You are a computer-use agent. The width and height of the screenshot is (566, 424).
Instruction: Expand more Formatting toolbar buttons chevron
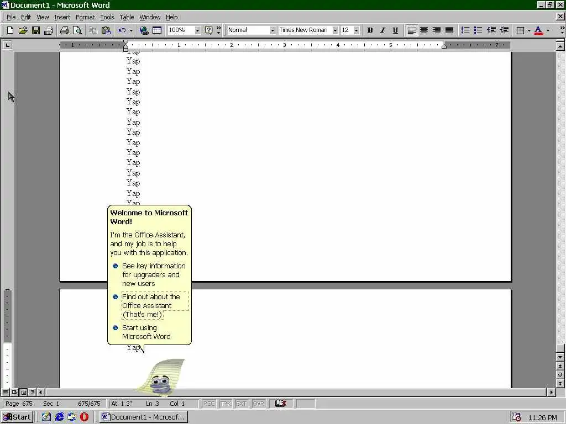click(562, 30)
